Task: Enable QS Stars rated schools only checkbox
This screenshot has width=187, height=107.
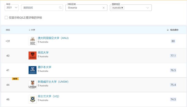Action: [6, 18]
